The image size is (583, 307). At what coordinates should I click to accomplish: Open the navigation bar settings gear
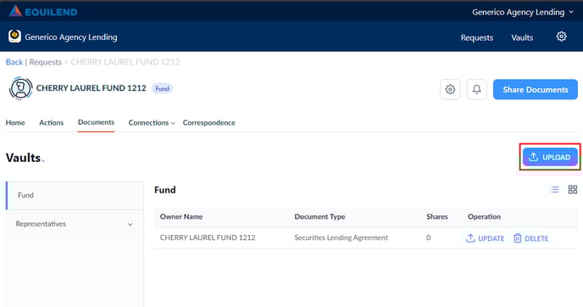pyautogui.click(x=561, y=36)
